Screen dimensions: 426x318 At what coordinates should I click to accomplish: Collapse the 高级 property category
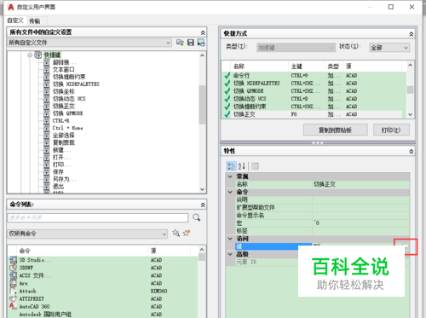coord(230,254)
